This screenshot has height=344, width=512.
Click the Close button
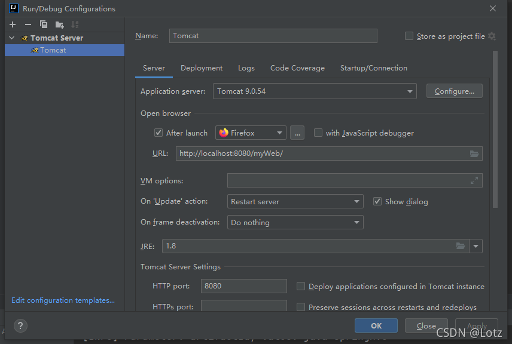click(426, 325)
